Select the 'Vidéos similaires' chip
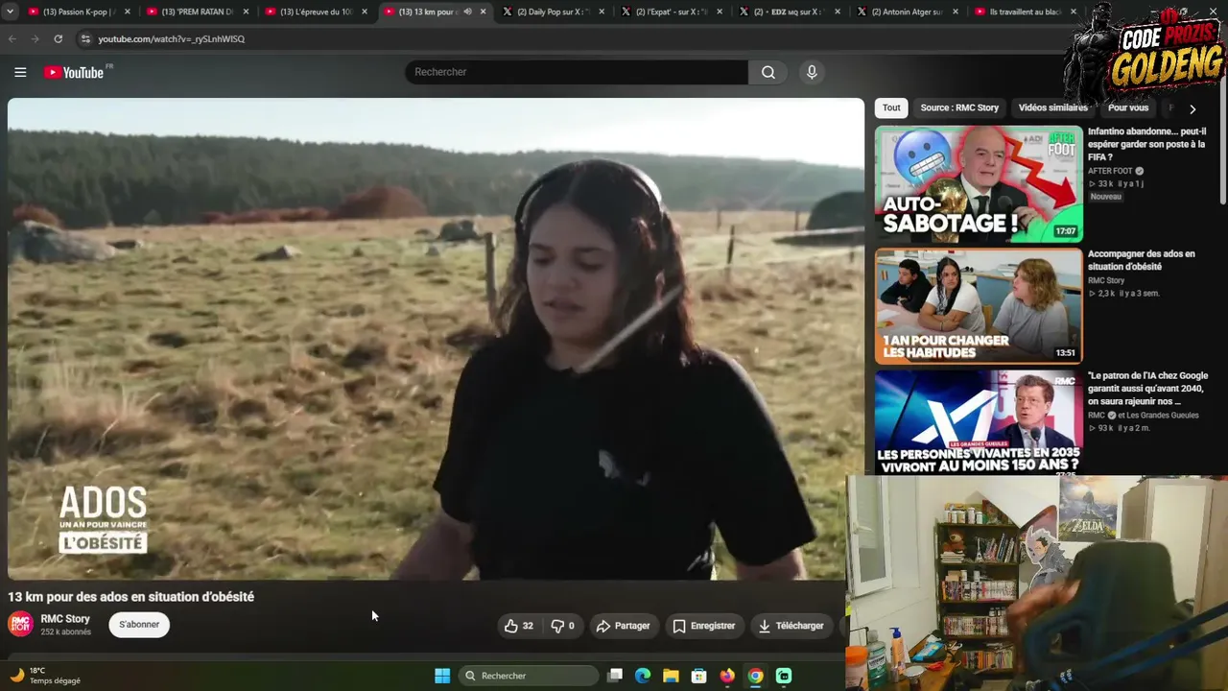This screenshot has height=691, width=1228. [x=1052, y=108]
